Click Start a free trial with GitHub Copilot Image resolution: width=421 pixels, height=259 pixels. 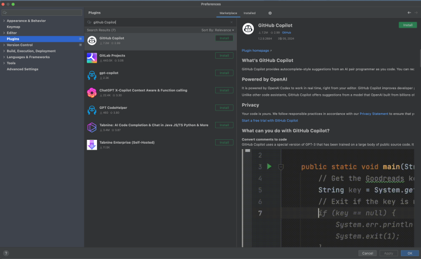(x=270, y=121)
